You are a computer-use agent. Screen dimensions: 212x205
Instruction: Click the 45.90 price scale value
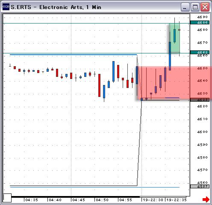coord(202,145)
